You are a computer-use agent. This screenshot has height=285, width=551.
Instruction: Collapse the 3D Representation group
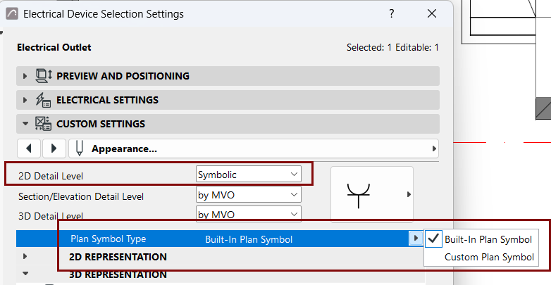pos(25,274)
